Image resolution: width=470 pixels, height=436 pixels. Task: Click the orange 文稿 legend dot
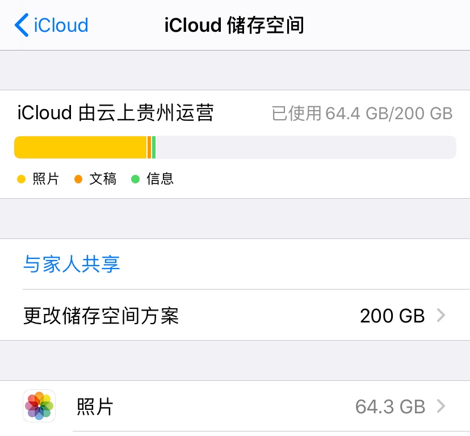[78, 179]
